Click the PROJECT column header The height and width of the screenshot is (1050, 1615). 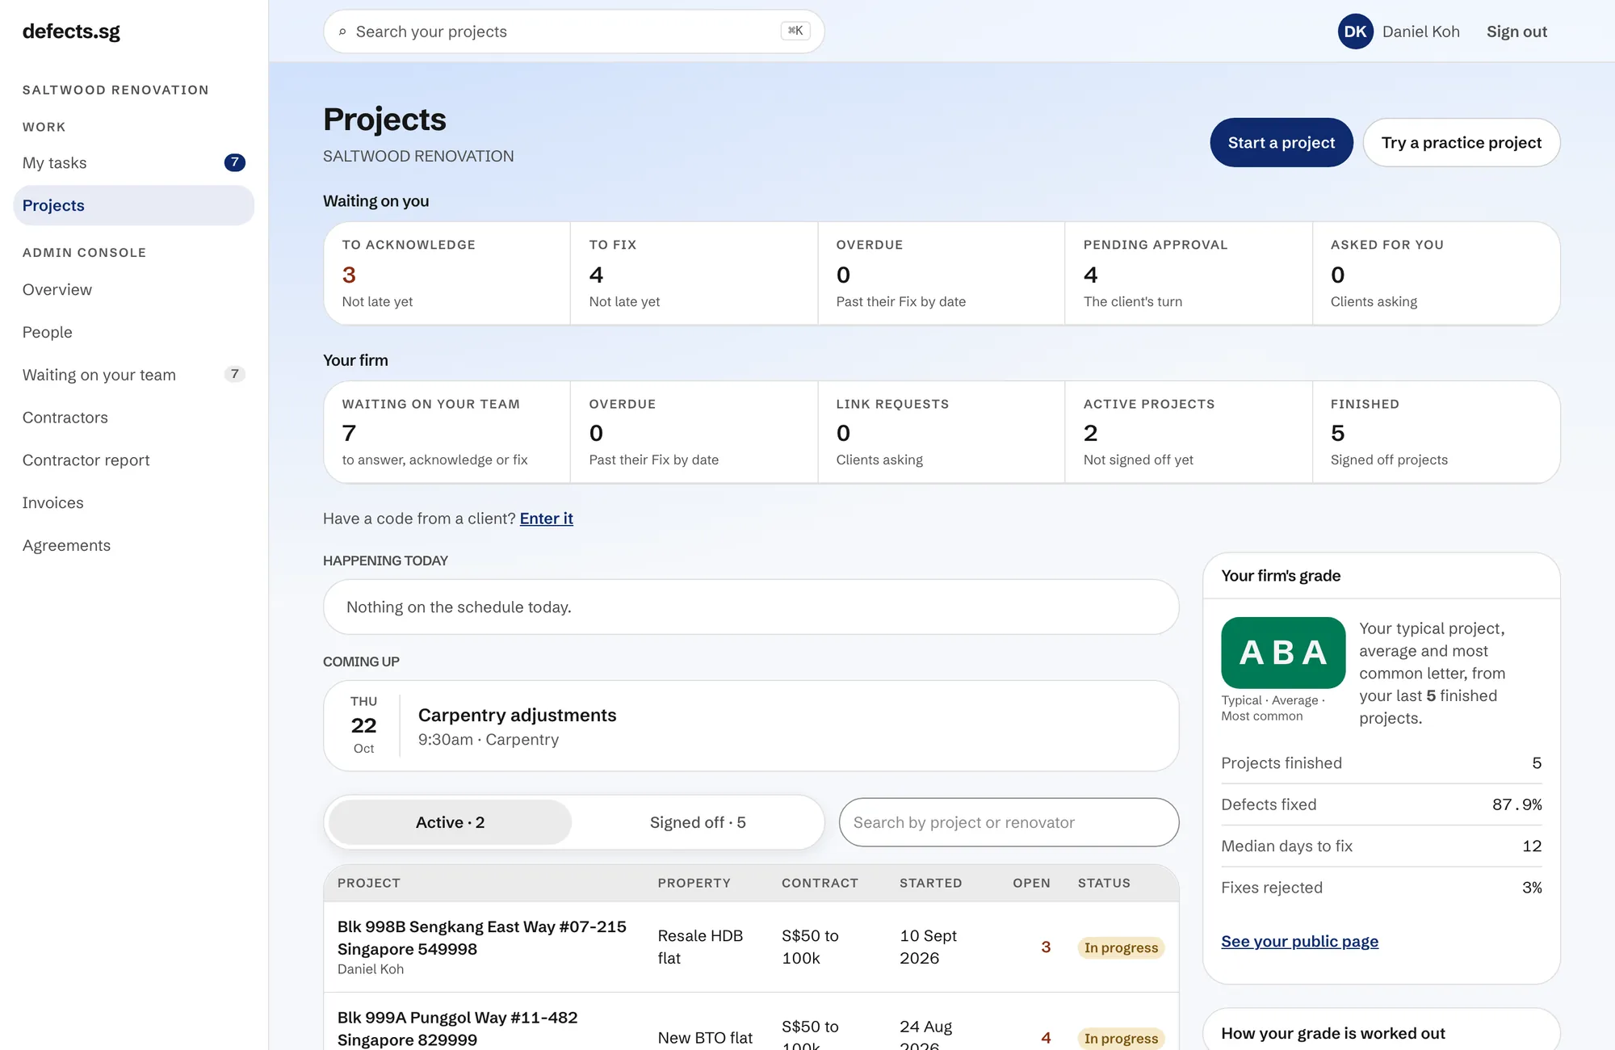369,883
